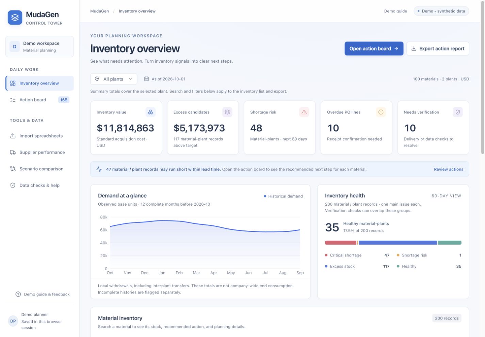
Task: Click Open action board button
Action: 374,49
